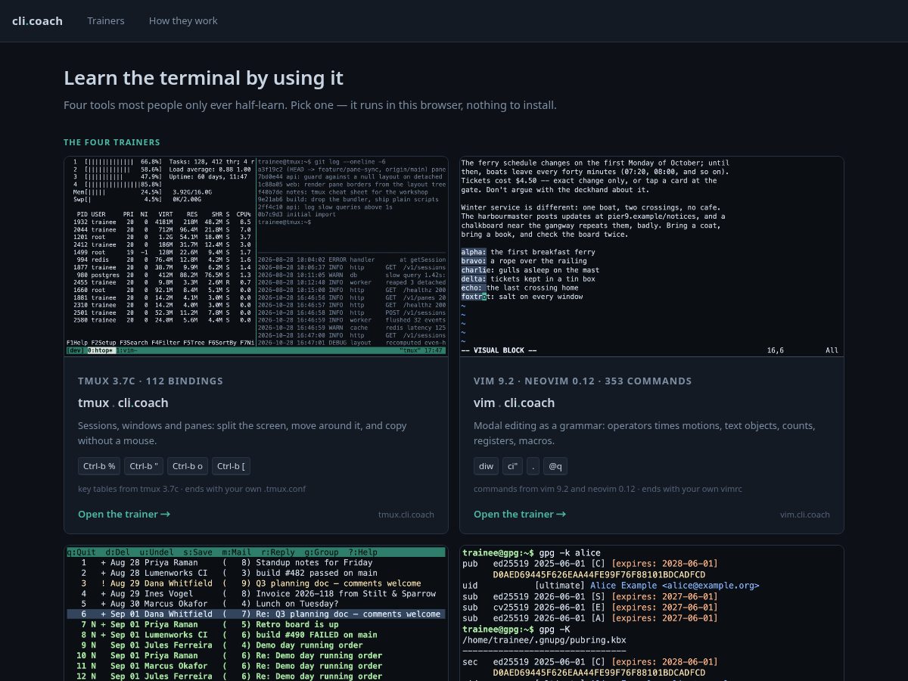Open the gpg terminal preview thumbnail
This screenshot has height=681, width=908.
point(651,614)
